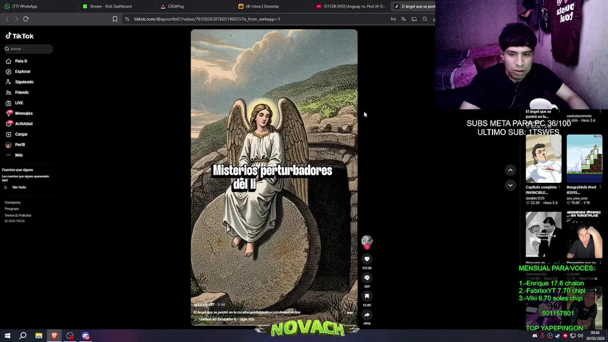Open site settings icon in address bar
Screen dimensions: 608x342
(127, 19)
